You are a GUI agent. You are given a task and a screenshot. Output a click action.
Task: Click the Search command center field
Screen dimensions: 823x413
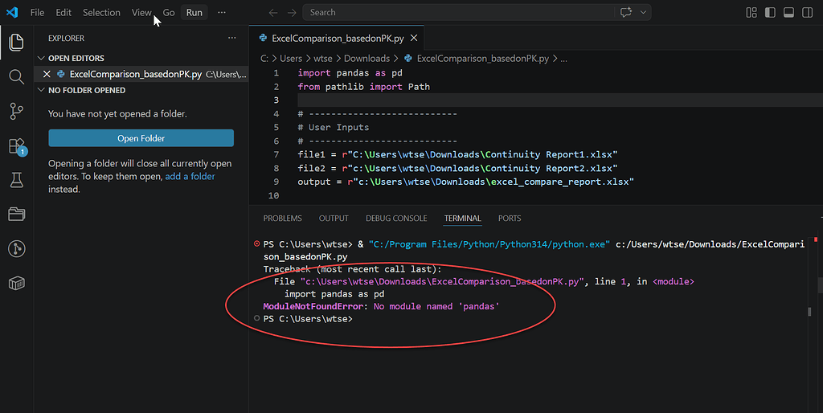click(458, 13)
